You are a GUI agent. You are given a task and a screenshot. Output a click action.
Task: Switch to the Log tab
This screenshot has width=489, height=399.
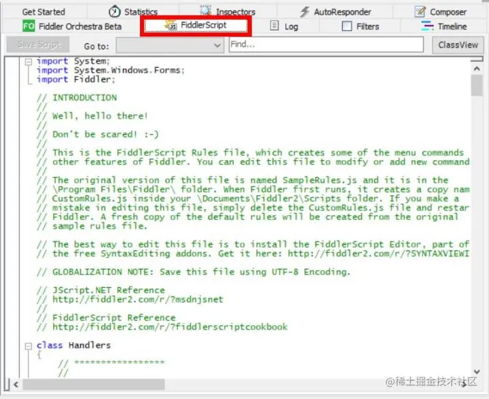284,26
